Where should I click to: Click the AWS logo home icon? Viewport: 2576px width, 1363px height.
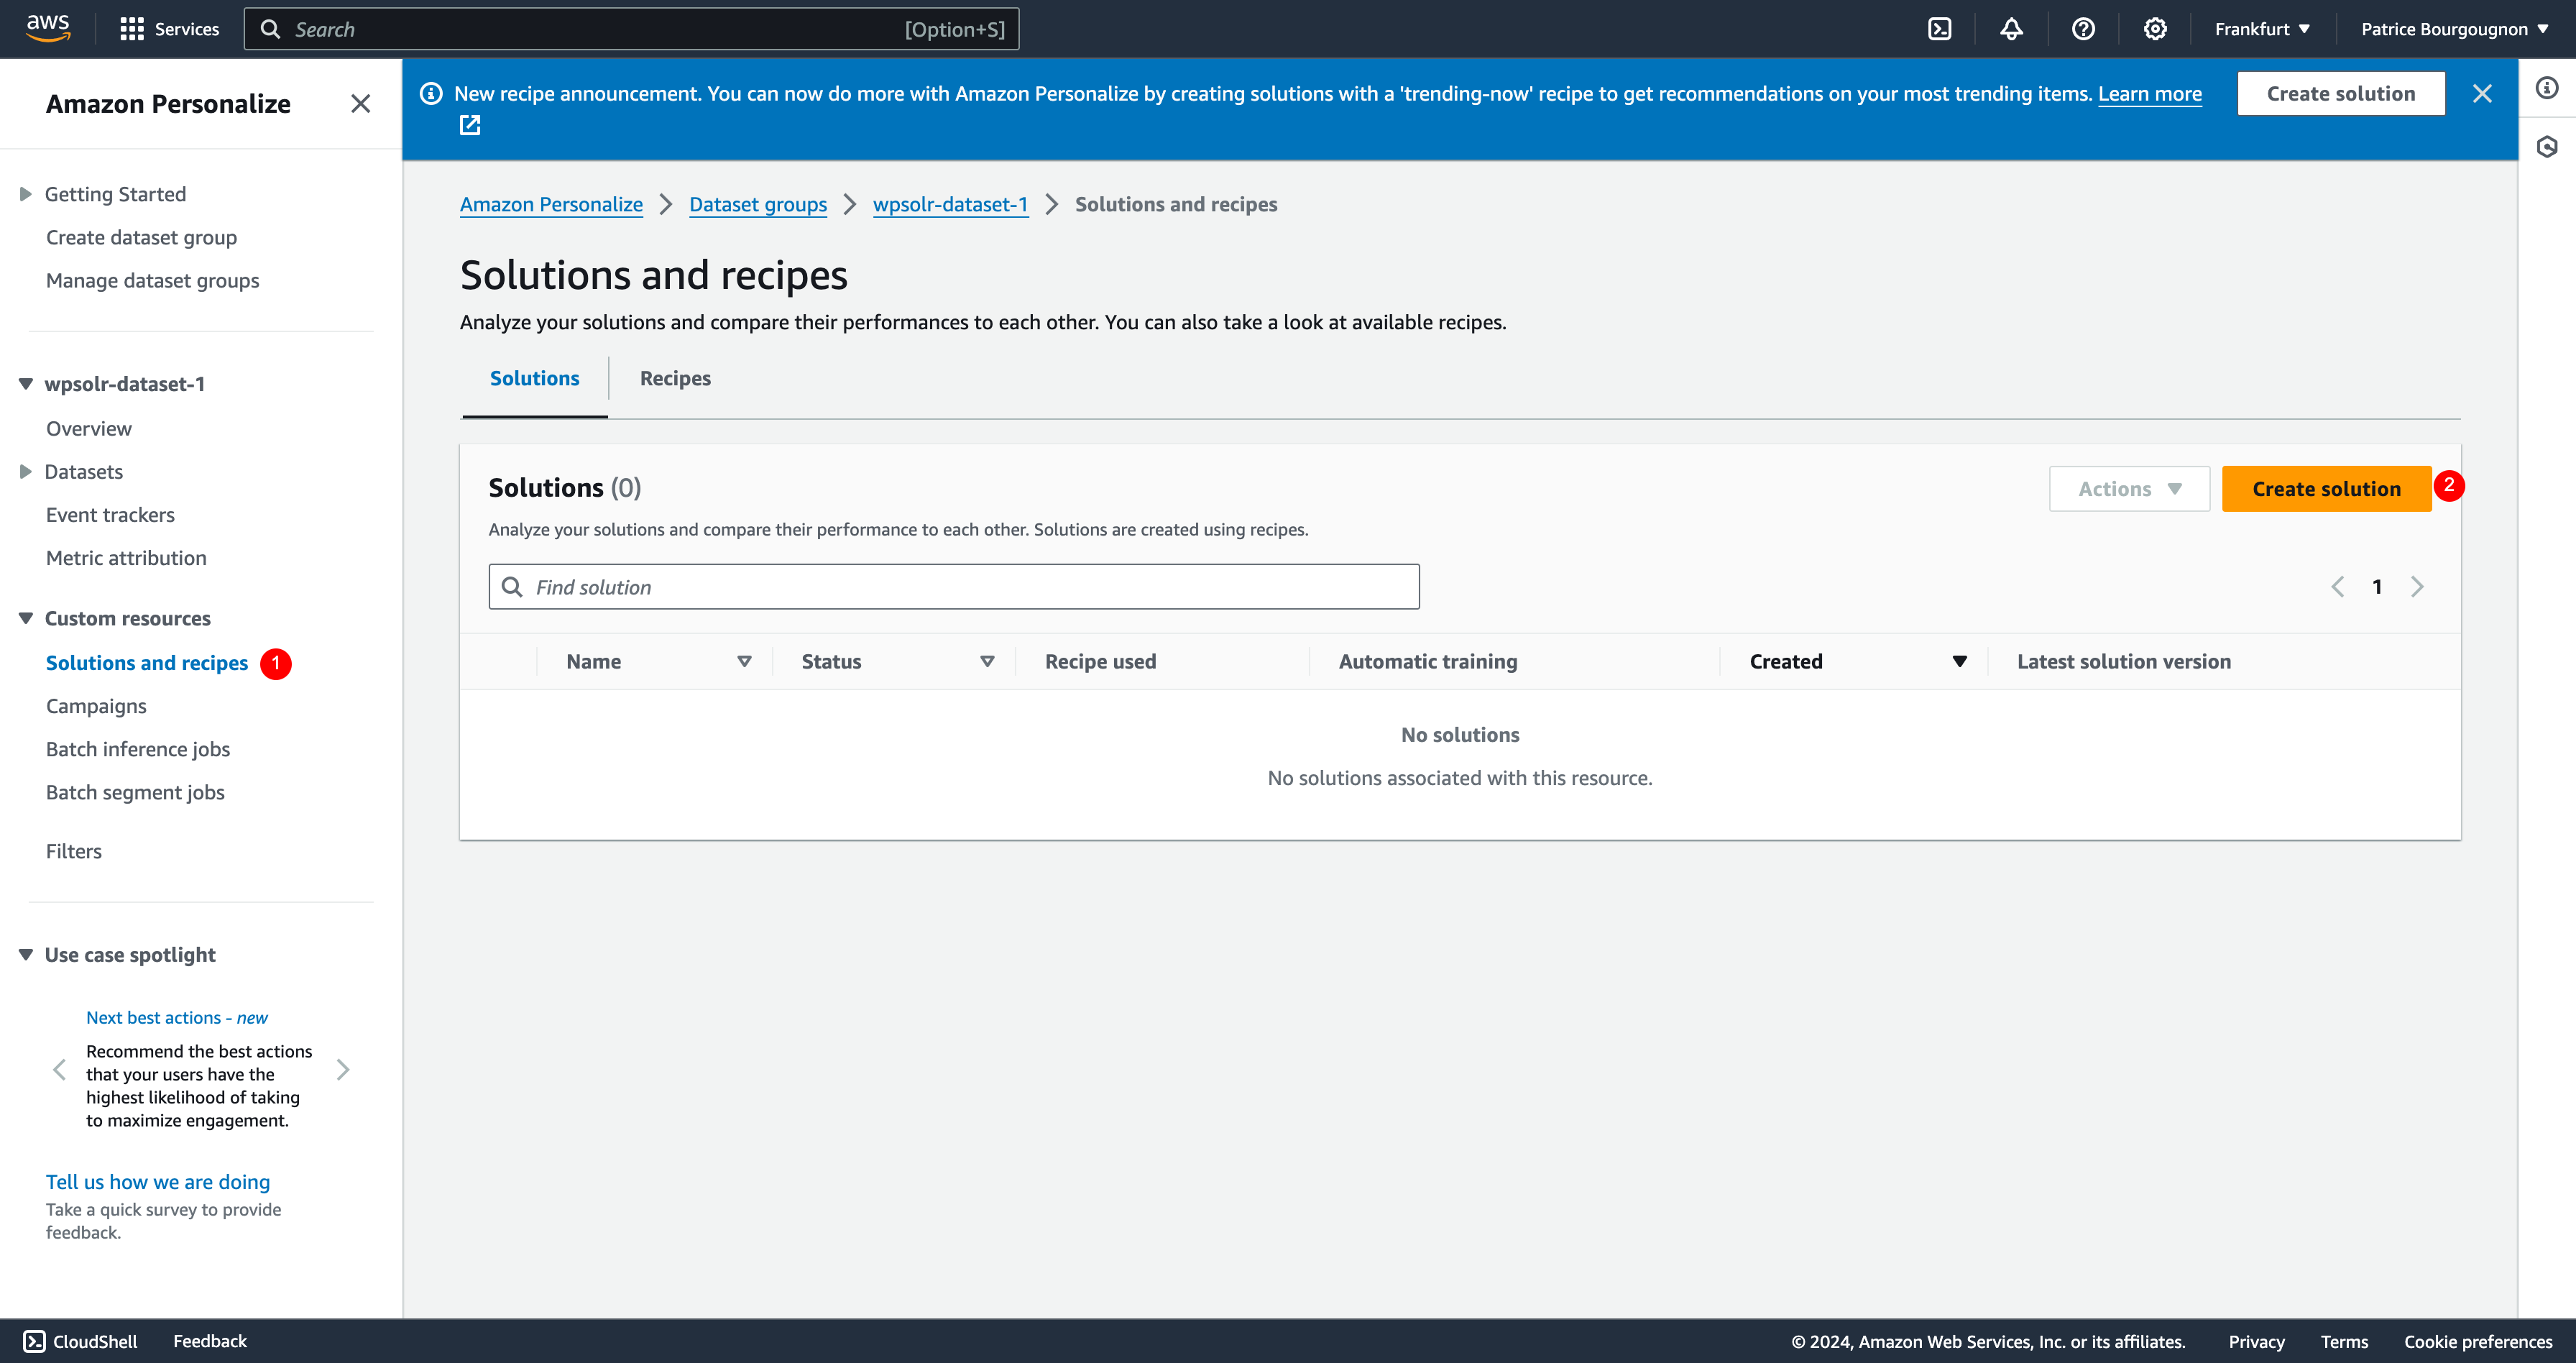(x=48, y=28)
